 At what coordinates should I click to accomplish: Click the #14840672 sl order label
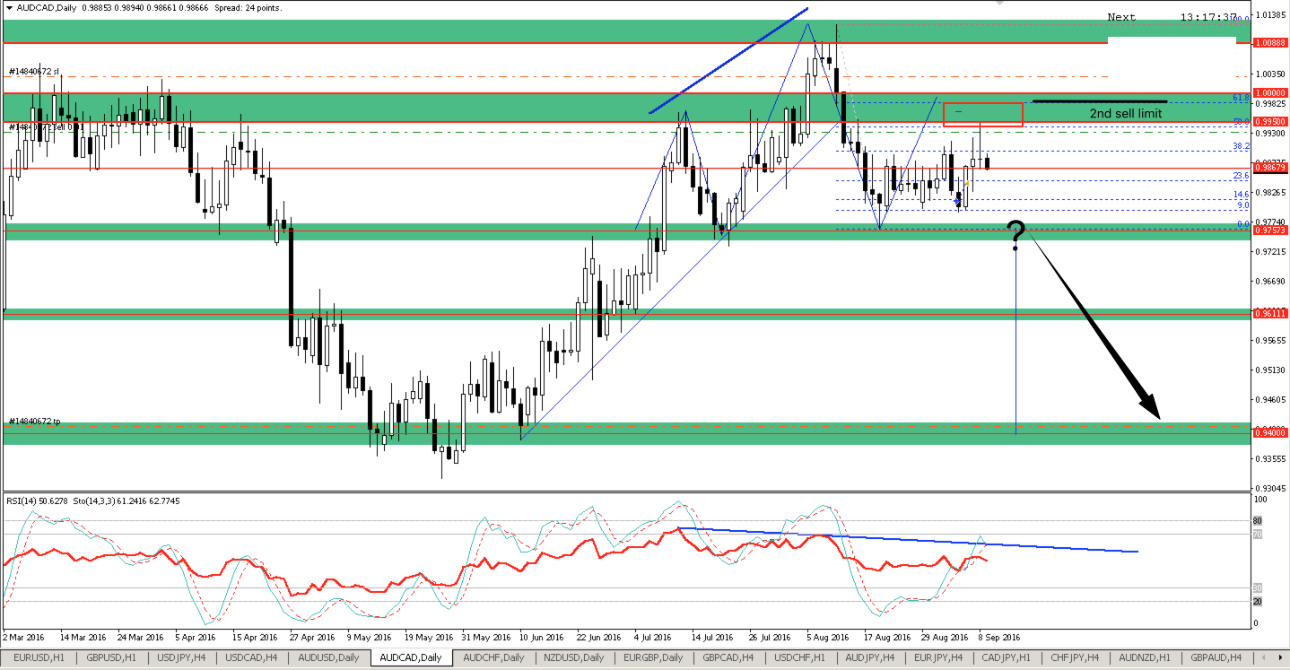34,72
